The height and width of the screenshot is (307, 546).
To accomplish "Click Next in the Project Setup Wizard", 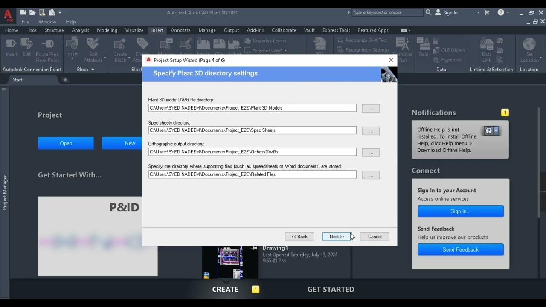I will [337, 237].
